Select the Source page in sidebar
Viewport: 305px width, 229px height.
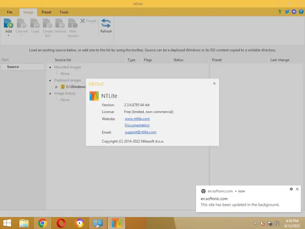point(22,66)
